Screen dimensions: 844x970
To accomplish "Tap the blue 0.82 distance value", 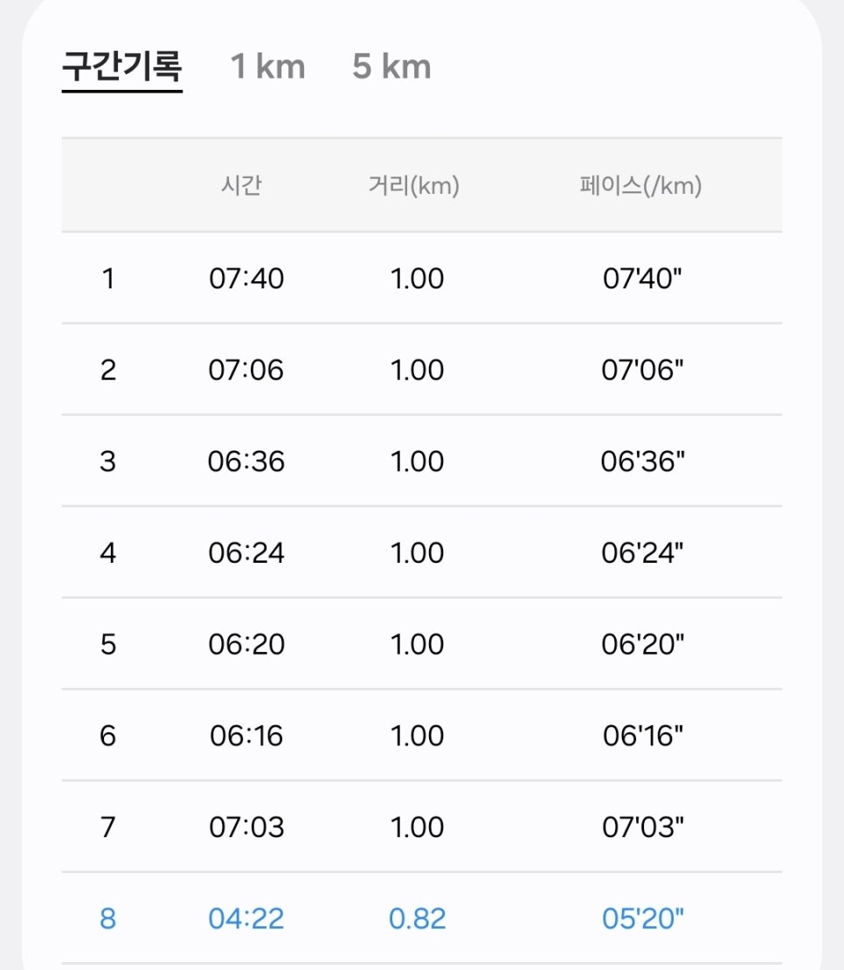I will point(418,918).
